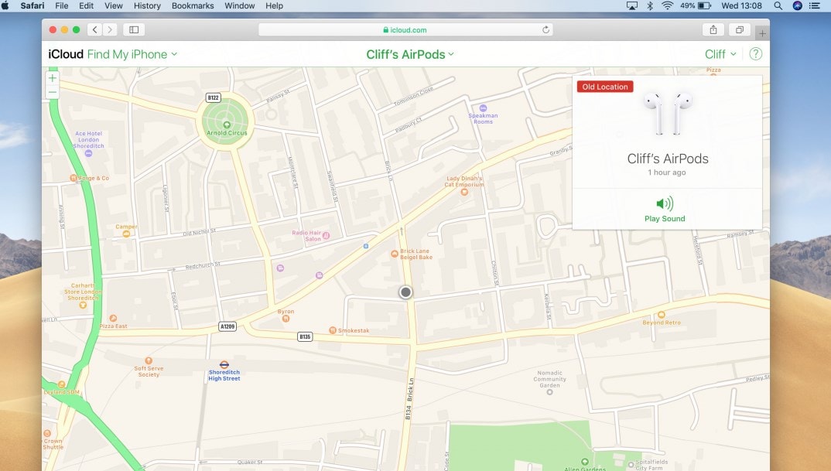Click the B135 road shield
The image size is (831, 471).
tap(305, 336)
